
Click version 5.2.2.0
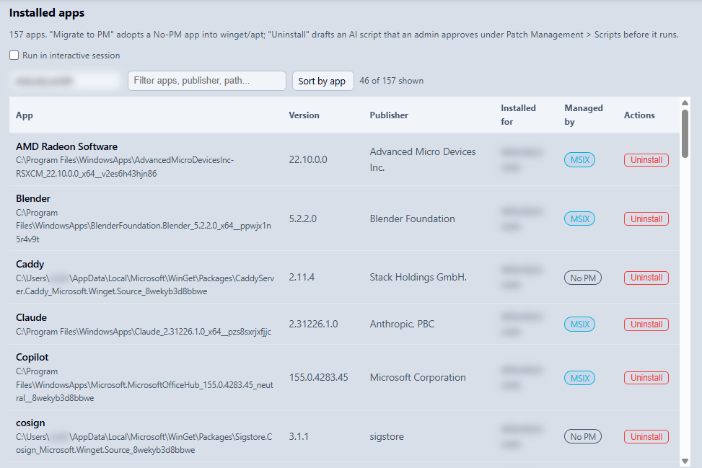click(302, 218)
